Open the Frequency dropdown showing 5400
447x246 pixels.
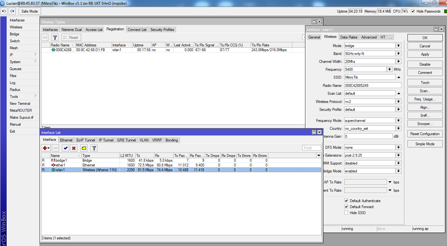390,69
